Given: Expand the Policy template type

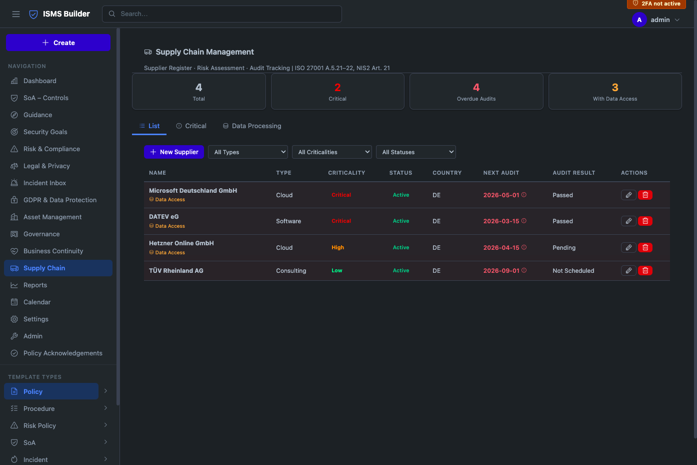Looking at the screenshot, I should (105, 391).
